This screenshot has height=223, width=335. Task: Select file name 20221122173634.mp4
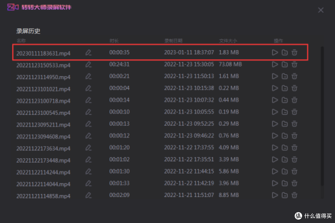tap(43, 148)
